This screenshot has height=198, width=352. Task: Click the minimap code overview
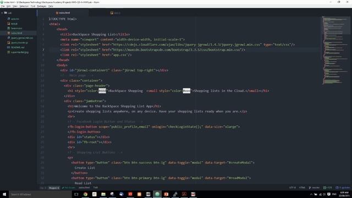point(335,50)
